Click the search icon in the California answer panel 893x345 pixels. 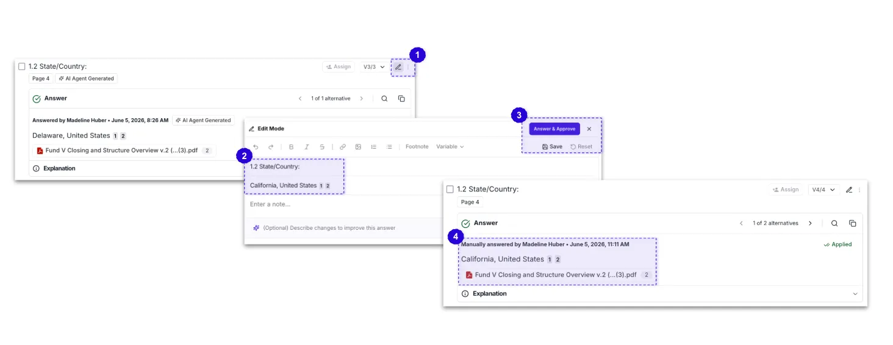point(834,223)
